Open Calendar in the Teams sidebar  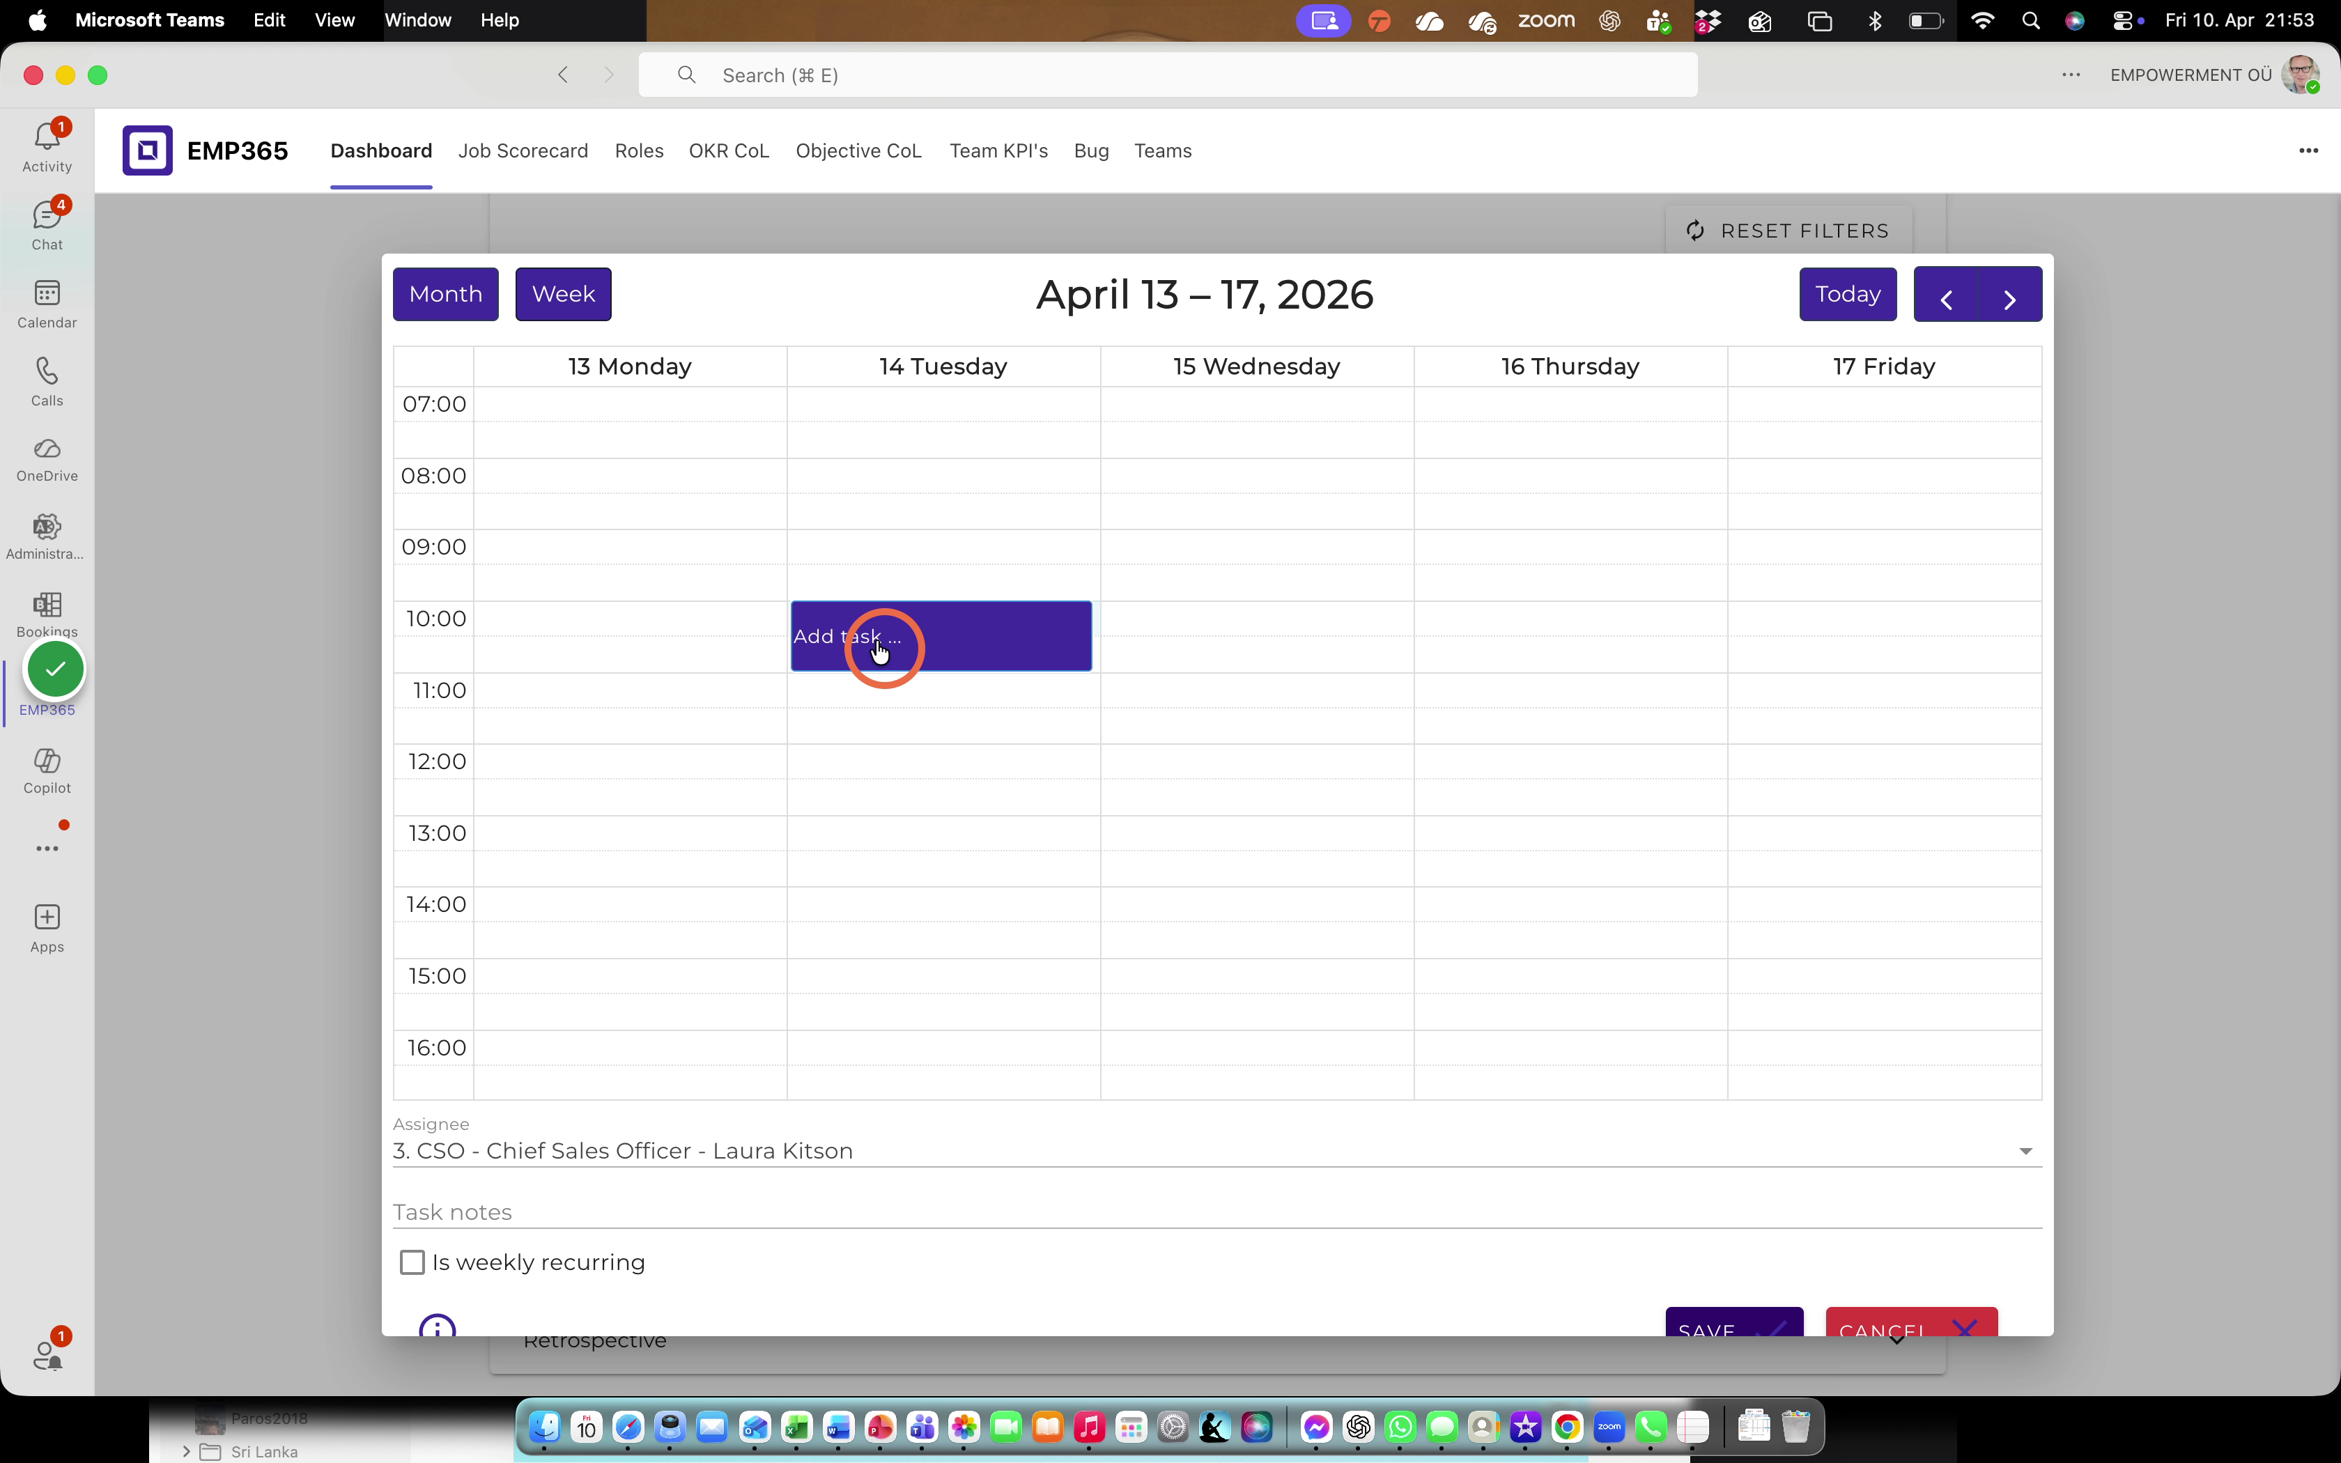pyautogui.click(x=47, y=303)
